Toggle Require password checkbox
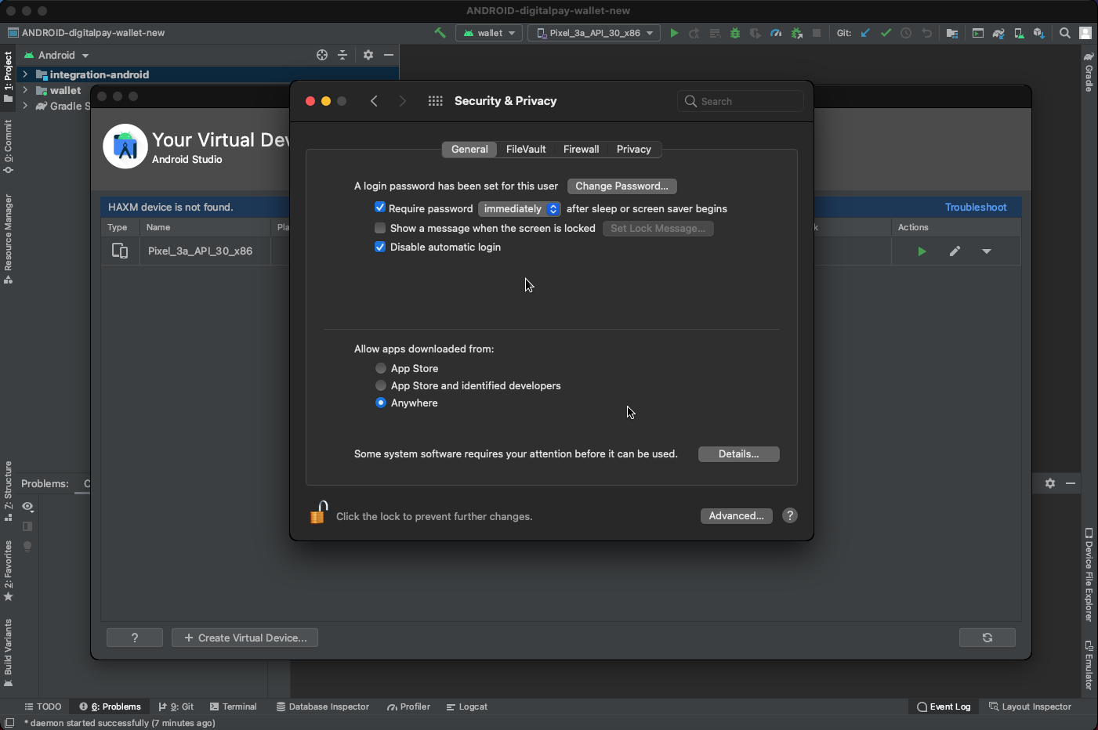The width and height of the screenshot is (1098, 730). pos(380,208)
